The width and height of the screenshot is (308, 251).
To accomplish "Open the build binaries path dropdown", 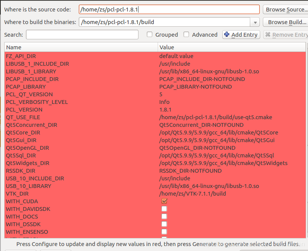I will pyautogui.click(x=255, y=22).
